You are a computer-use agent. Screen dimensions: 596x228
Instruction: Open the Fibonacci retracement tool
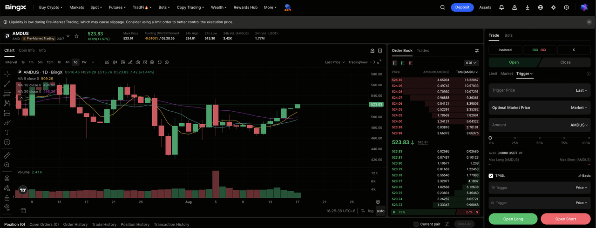[7, 94]
